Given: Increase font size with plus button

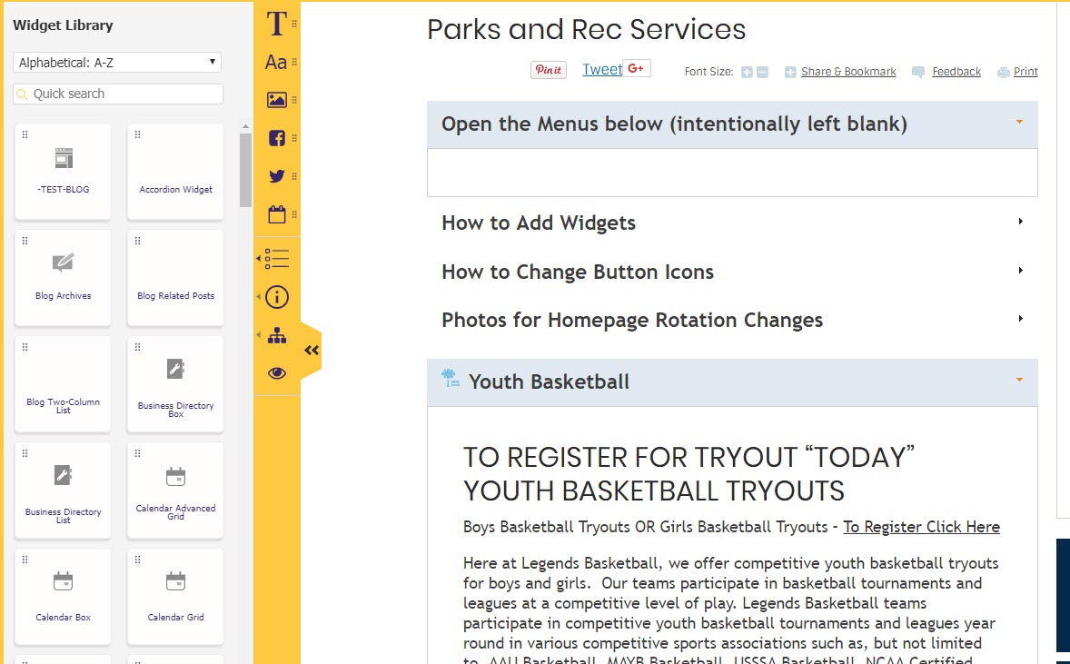Looking at the screenshot, I should [x=747, y=72].
